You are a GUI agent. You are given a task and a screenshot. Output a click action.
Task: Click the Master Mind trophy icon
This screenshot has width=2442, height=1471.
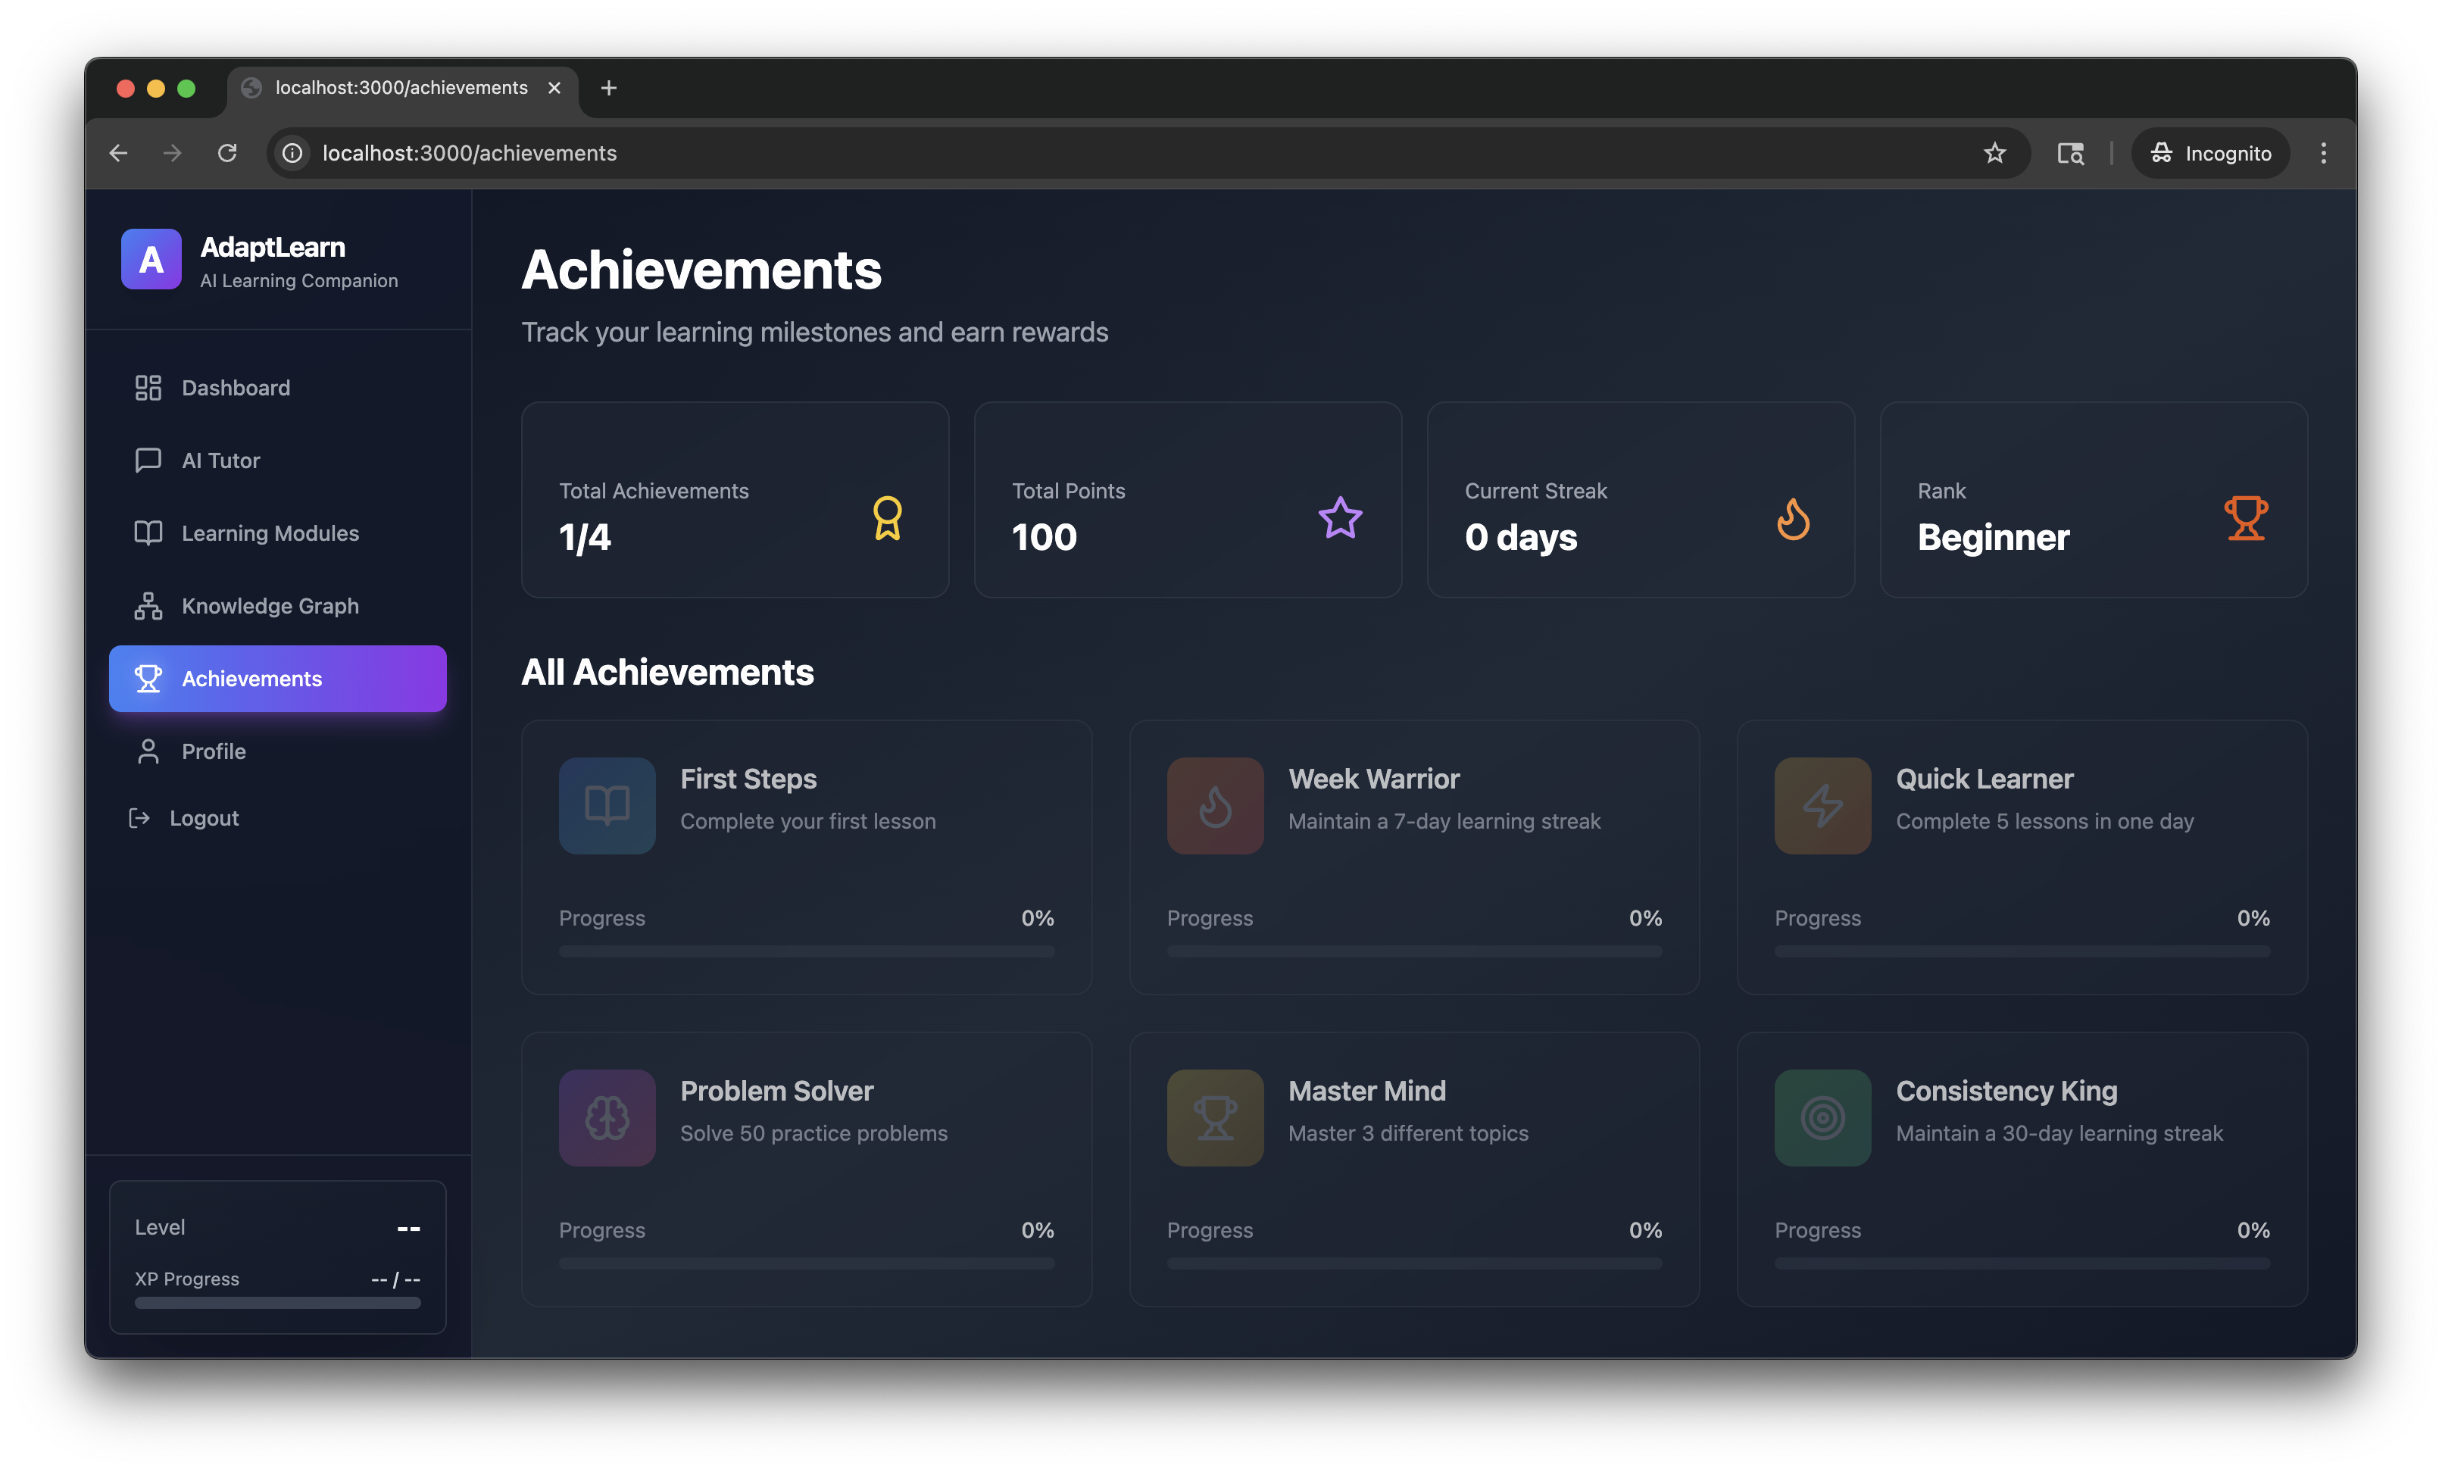1214,1117
